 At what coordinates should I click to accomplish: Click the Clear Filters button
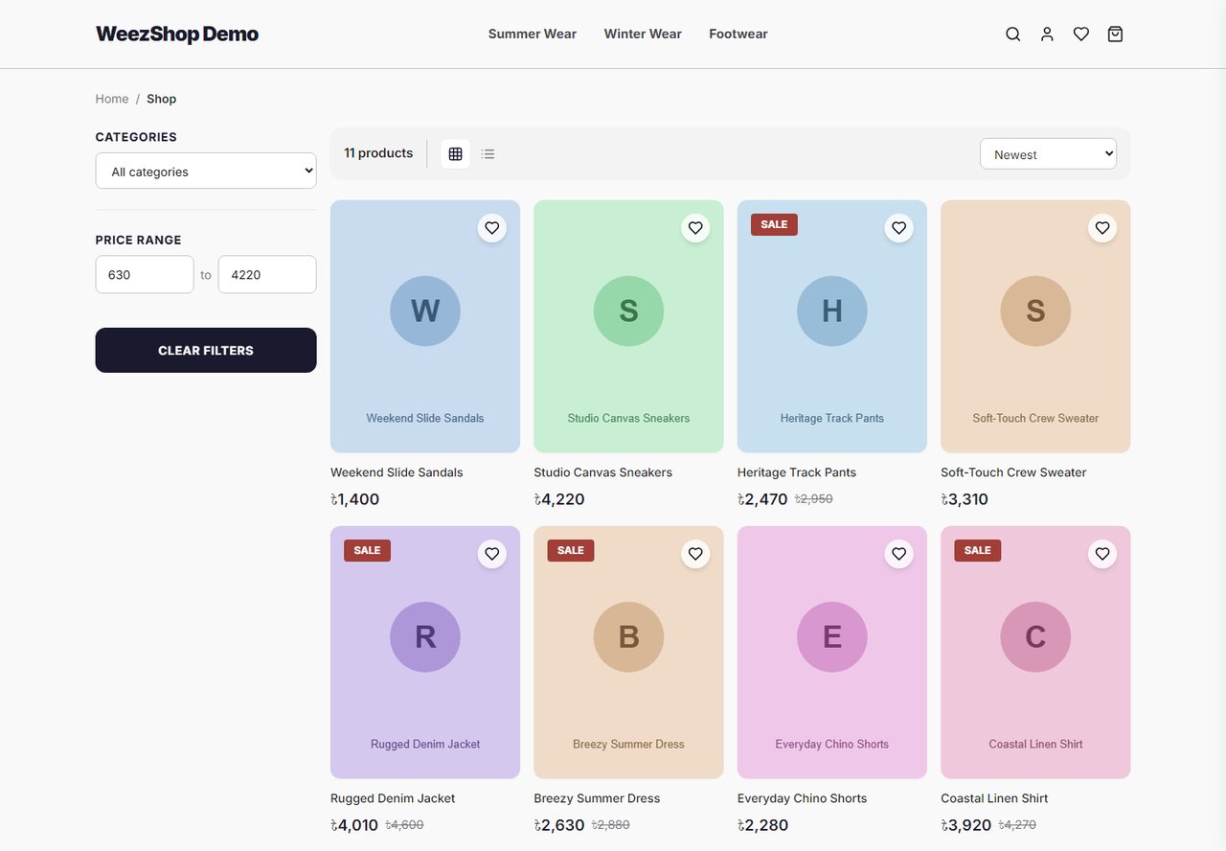tap(206, 350)
